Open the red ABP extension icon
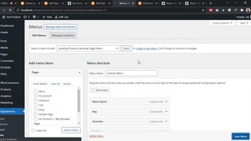The image size is (251, 141). pyautogui.click(x=211, y=10)
